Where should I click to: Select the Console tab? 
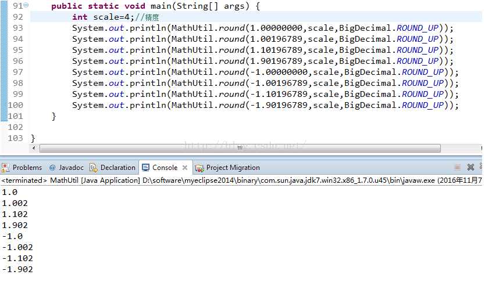(x=165, y=168)
